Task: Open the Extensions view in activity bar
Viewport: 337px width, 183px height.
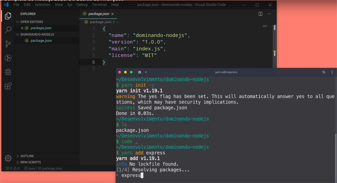Action: pos(8,86)
